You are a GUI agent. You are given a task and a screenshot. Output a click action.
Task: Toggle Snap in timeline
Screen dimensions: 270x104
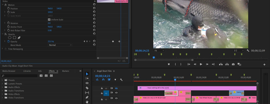[x=103, y=80]
